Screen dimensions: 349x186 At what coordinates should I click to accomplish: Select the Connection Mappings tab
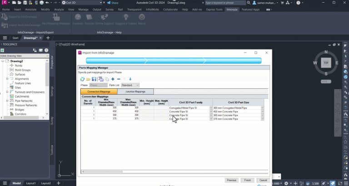[99, 91]
